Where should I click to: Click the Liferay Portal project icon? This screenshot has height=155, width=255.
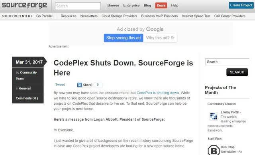coord(214,116)
